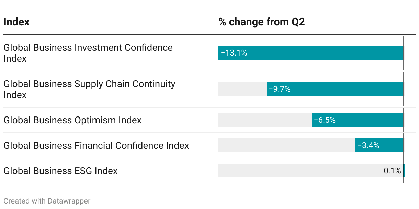Click the gray bar area left of −6.5%
This screenshot has height=209, width=419.
(265, 120)
